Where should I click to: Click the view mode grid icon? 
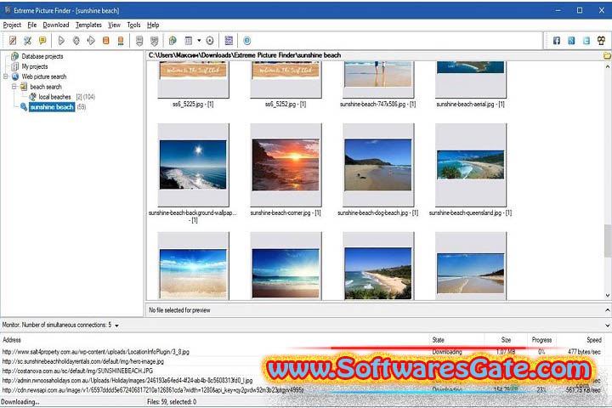[x=189, y=41]
